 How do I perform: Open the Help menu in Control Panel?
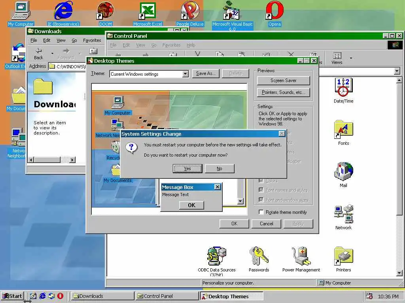coord(191,45)
